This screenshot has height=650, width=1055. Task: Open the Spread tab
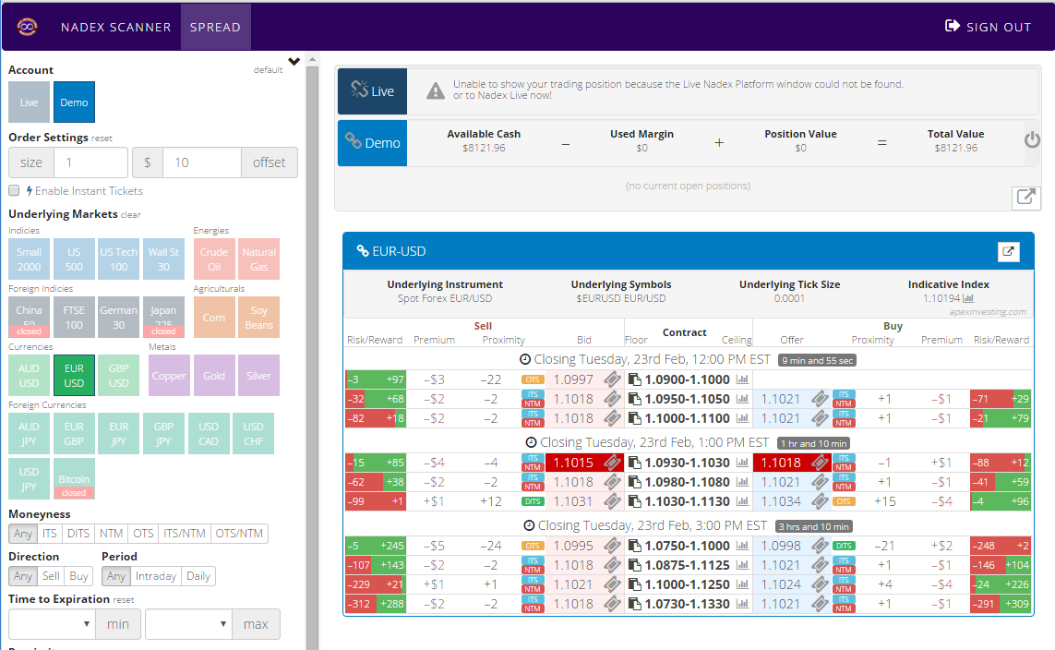click(215, 27)
